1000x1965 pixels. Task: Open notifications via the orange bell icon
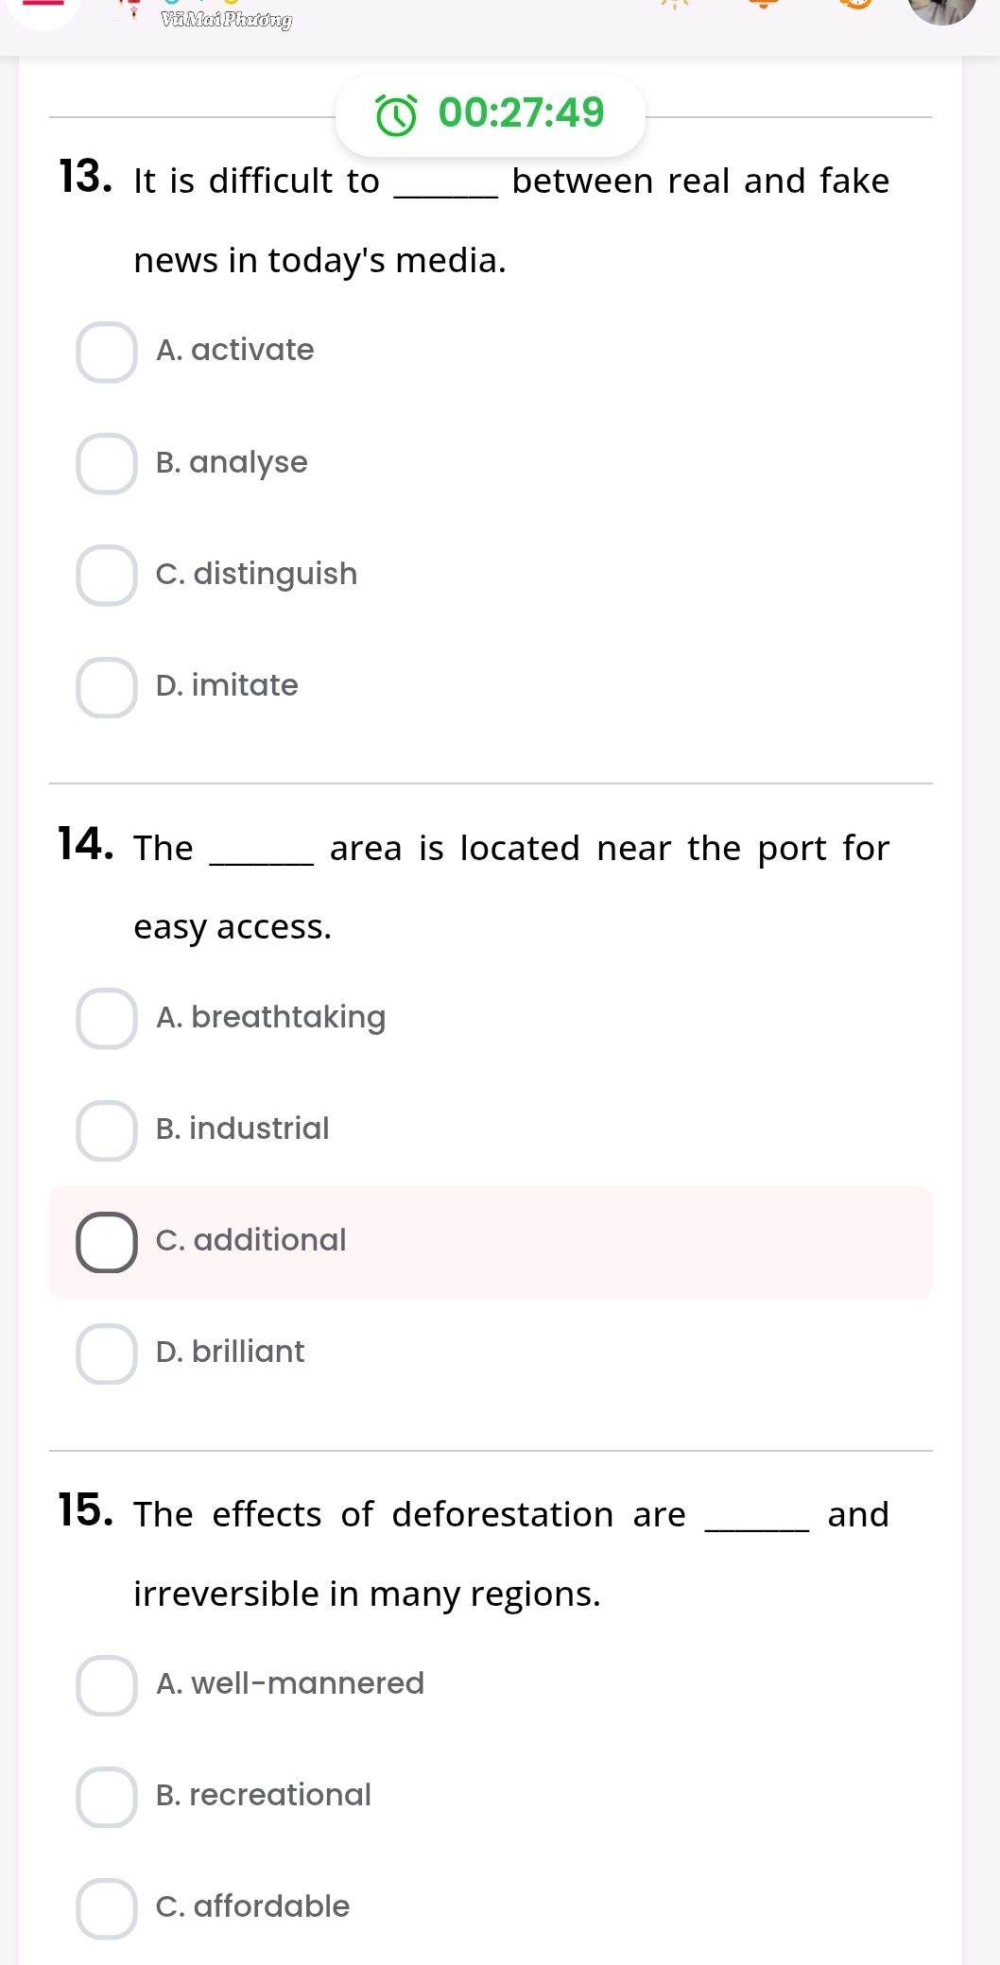tap(759, 4)
